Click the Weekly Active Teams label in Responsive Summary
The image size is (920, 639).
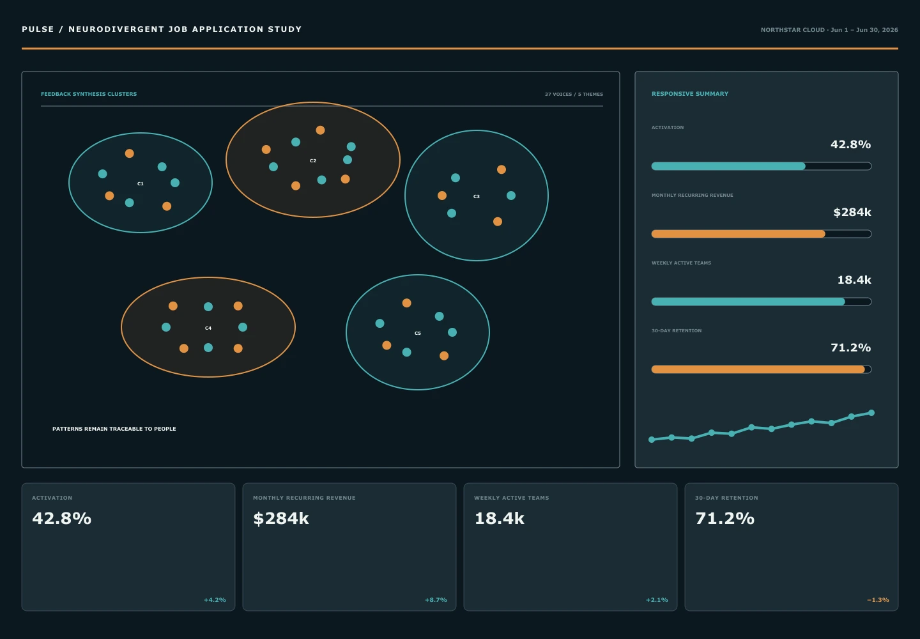[681, 263]
